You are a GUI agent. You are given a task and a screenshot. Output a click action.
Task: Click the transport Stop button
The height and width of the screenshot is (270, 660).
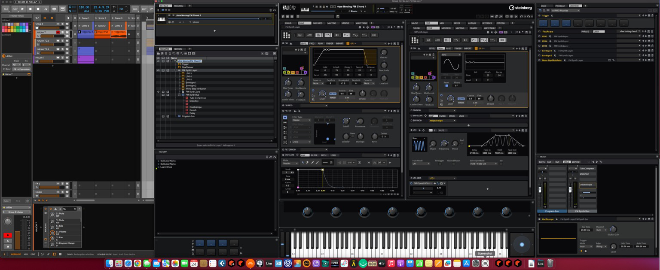click(30, 9)
